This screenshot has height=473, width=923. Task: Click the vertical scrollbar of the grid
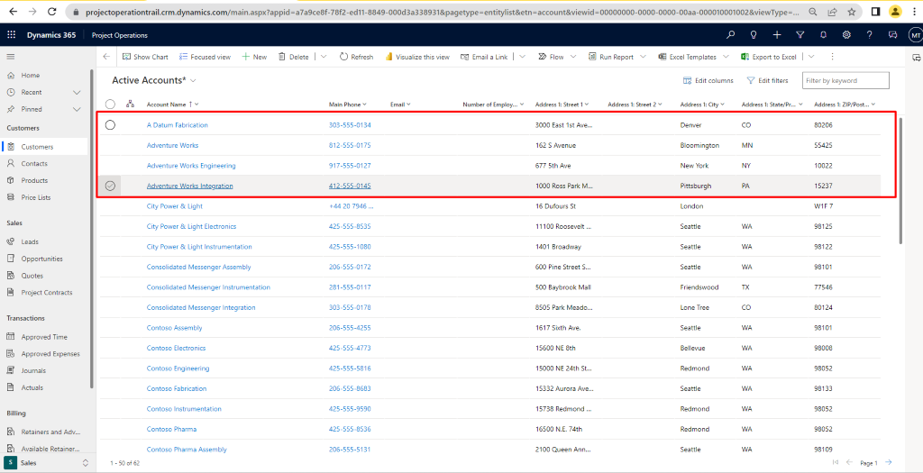point(900,180)
